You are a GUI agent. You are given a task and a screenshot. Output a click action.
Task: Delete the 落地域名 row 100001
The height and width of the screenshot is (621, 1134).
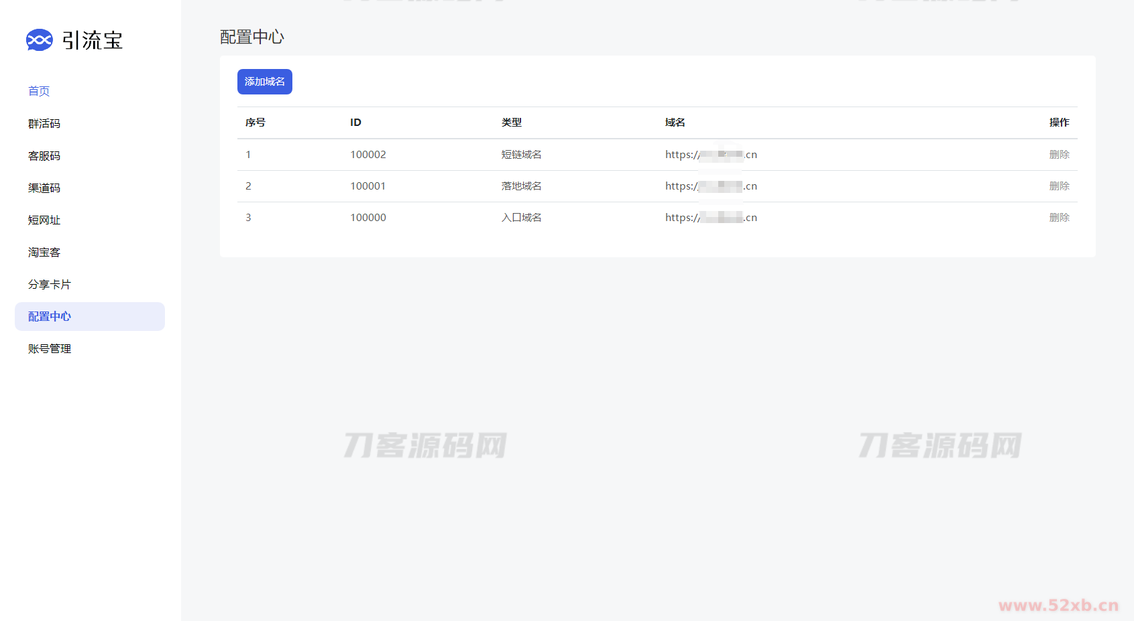coord(1059,186)
